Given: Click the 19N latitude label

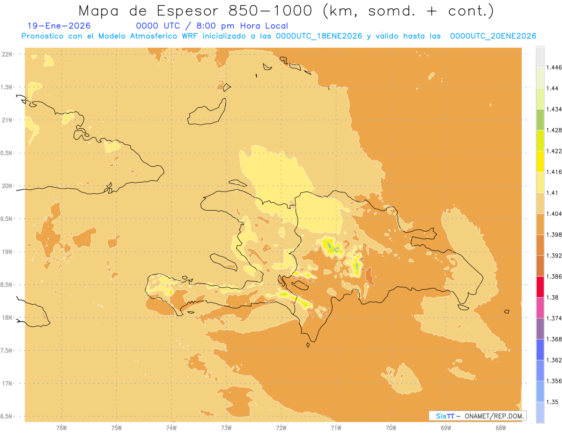Looking at the screenshot, I should pos(8,252).
